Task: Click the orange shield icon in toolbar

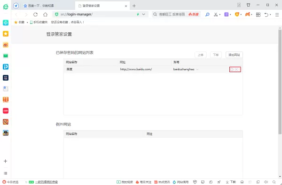Action: point(237,15)
